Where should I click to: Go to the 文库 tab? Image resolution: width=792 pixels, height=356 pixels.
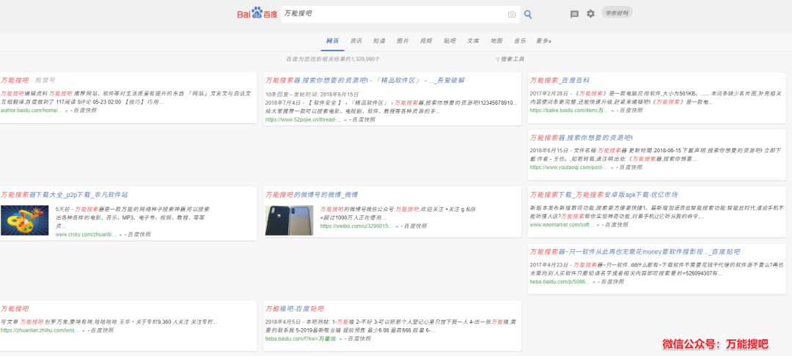473,41
